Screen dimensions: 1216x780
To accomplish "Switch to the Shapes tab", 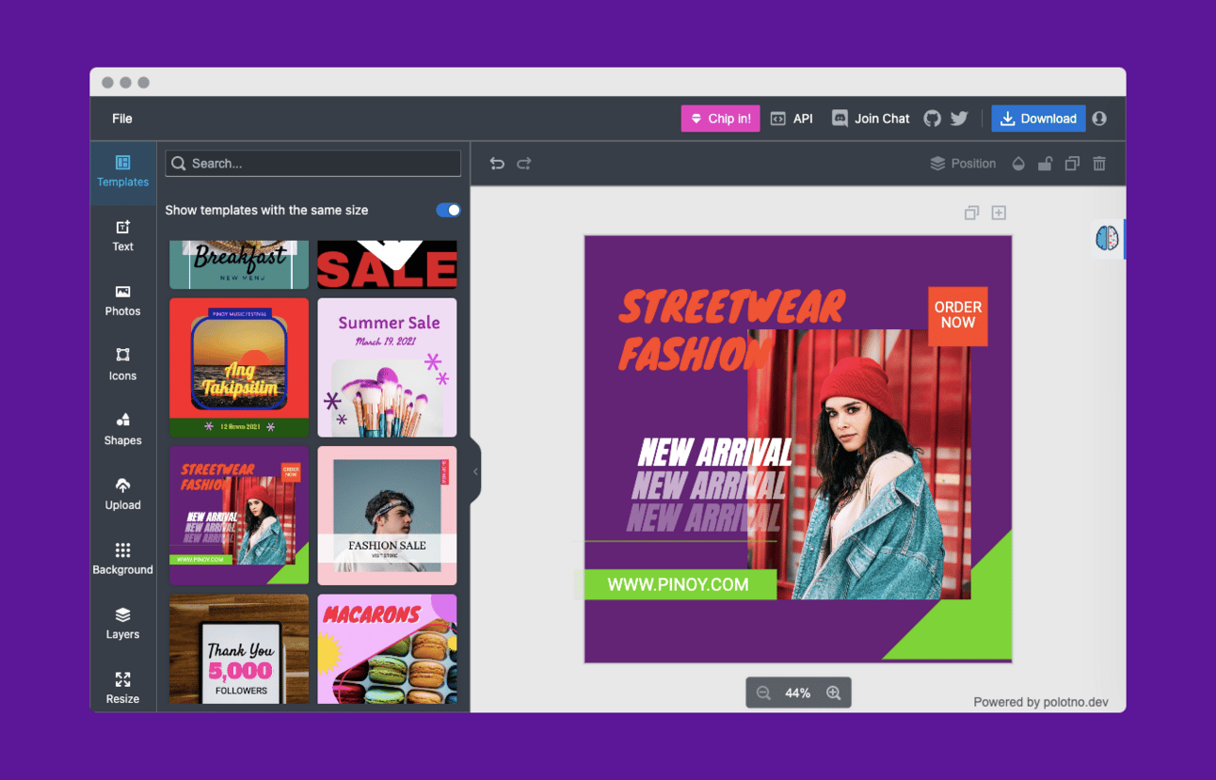I will [x=122, y=428].
